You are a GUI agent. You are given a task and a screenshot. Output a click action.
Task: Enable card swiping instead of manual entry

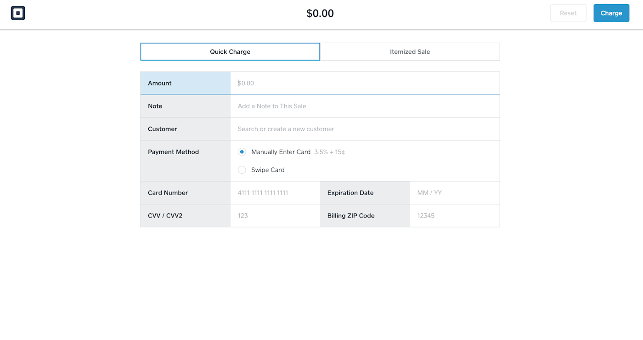click(x=242, y=169)
